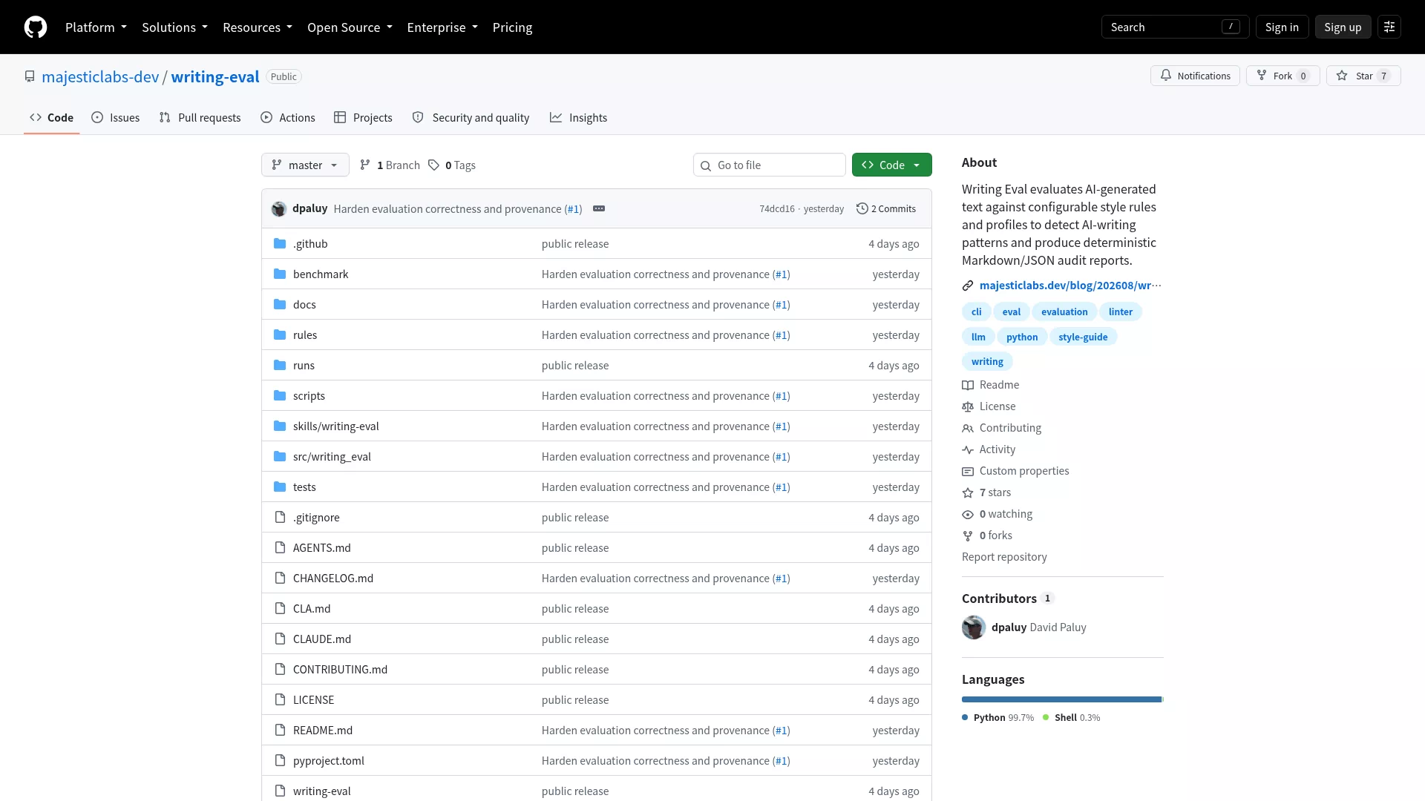Click the README.md file icon
1425x801 pixels.
280,731
